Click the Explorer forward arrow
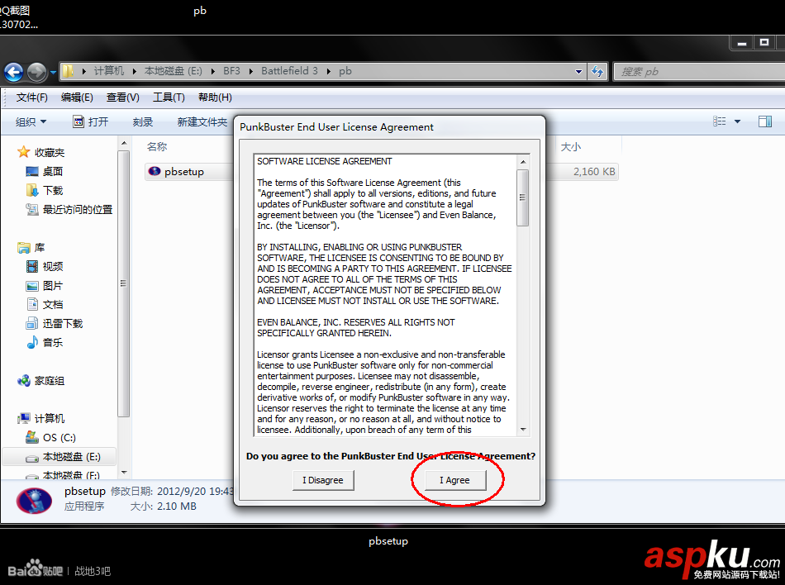The image size is (785, 585). point(36,73)
